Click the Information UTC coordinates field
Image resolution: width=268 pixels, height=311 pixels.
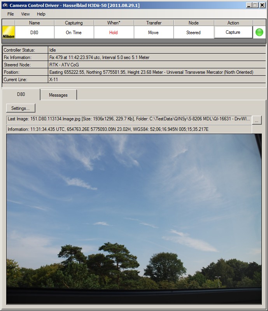click(x=129, y=129)
